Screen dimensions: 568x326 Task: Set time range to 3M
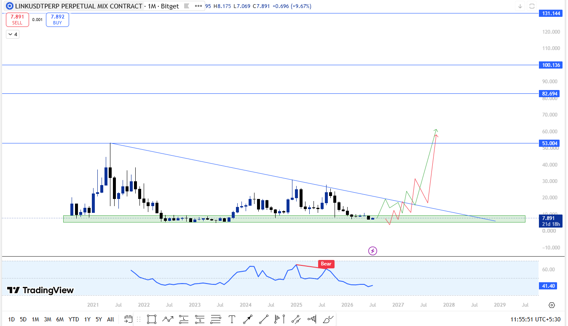48,319
